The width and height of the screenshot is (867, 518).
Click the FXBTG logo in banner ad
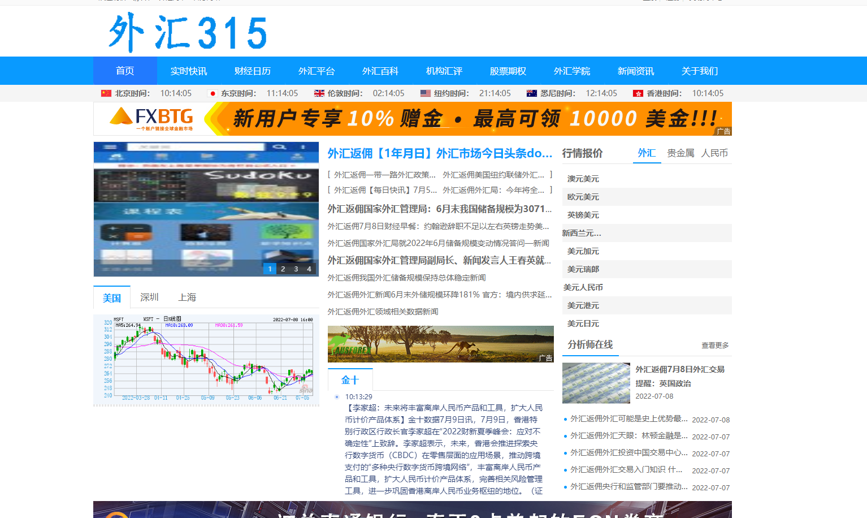click(x=151, y=119)
